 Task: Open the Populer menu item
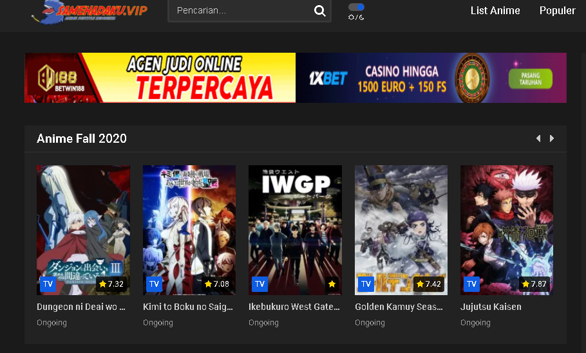(x=557, y=10)
